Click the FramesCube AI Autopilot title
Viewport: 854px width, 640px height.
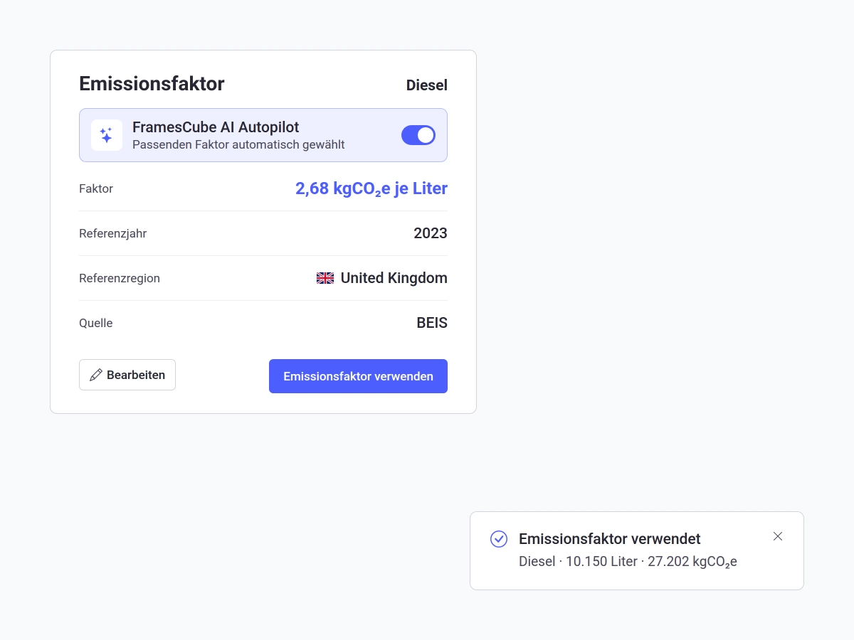[x=216, y=127]
